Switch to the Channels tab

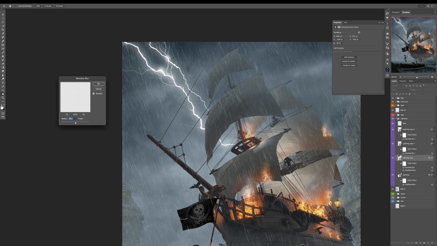point(403,81)
